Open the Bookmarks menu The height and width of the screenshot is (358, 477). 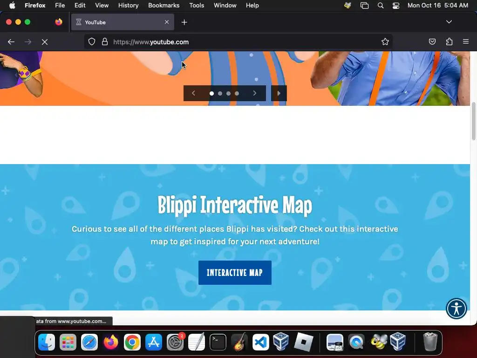164,6
